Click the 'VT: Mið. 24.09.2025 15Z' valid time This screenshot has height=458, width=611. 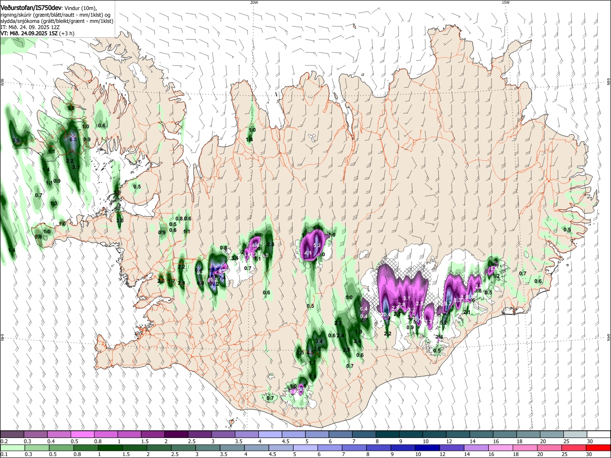pos(29,33)
